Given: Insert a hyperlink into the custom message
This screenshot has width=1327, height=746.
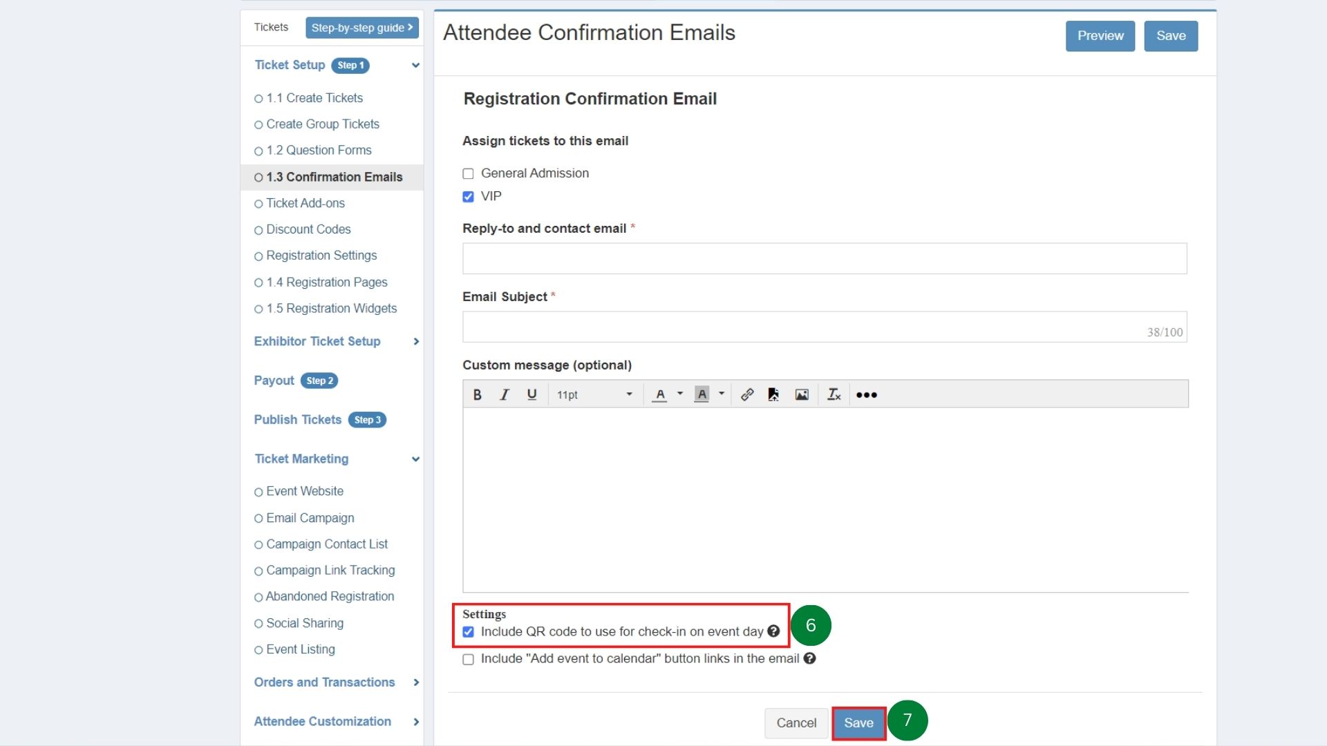Looking at the screenshot, I should click(x=746, y=394).
